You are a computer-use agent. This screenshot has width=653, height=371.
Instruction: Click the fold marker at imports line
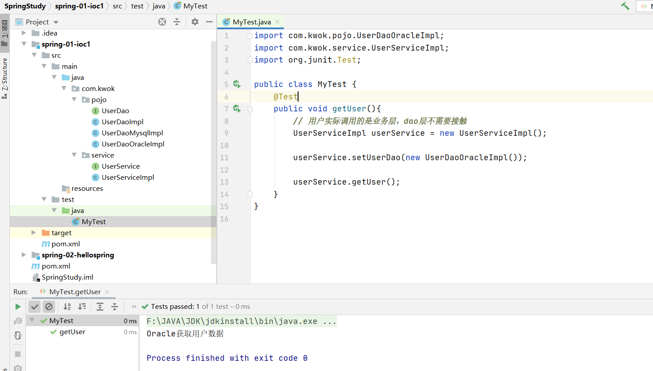[250, 36]
